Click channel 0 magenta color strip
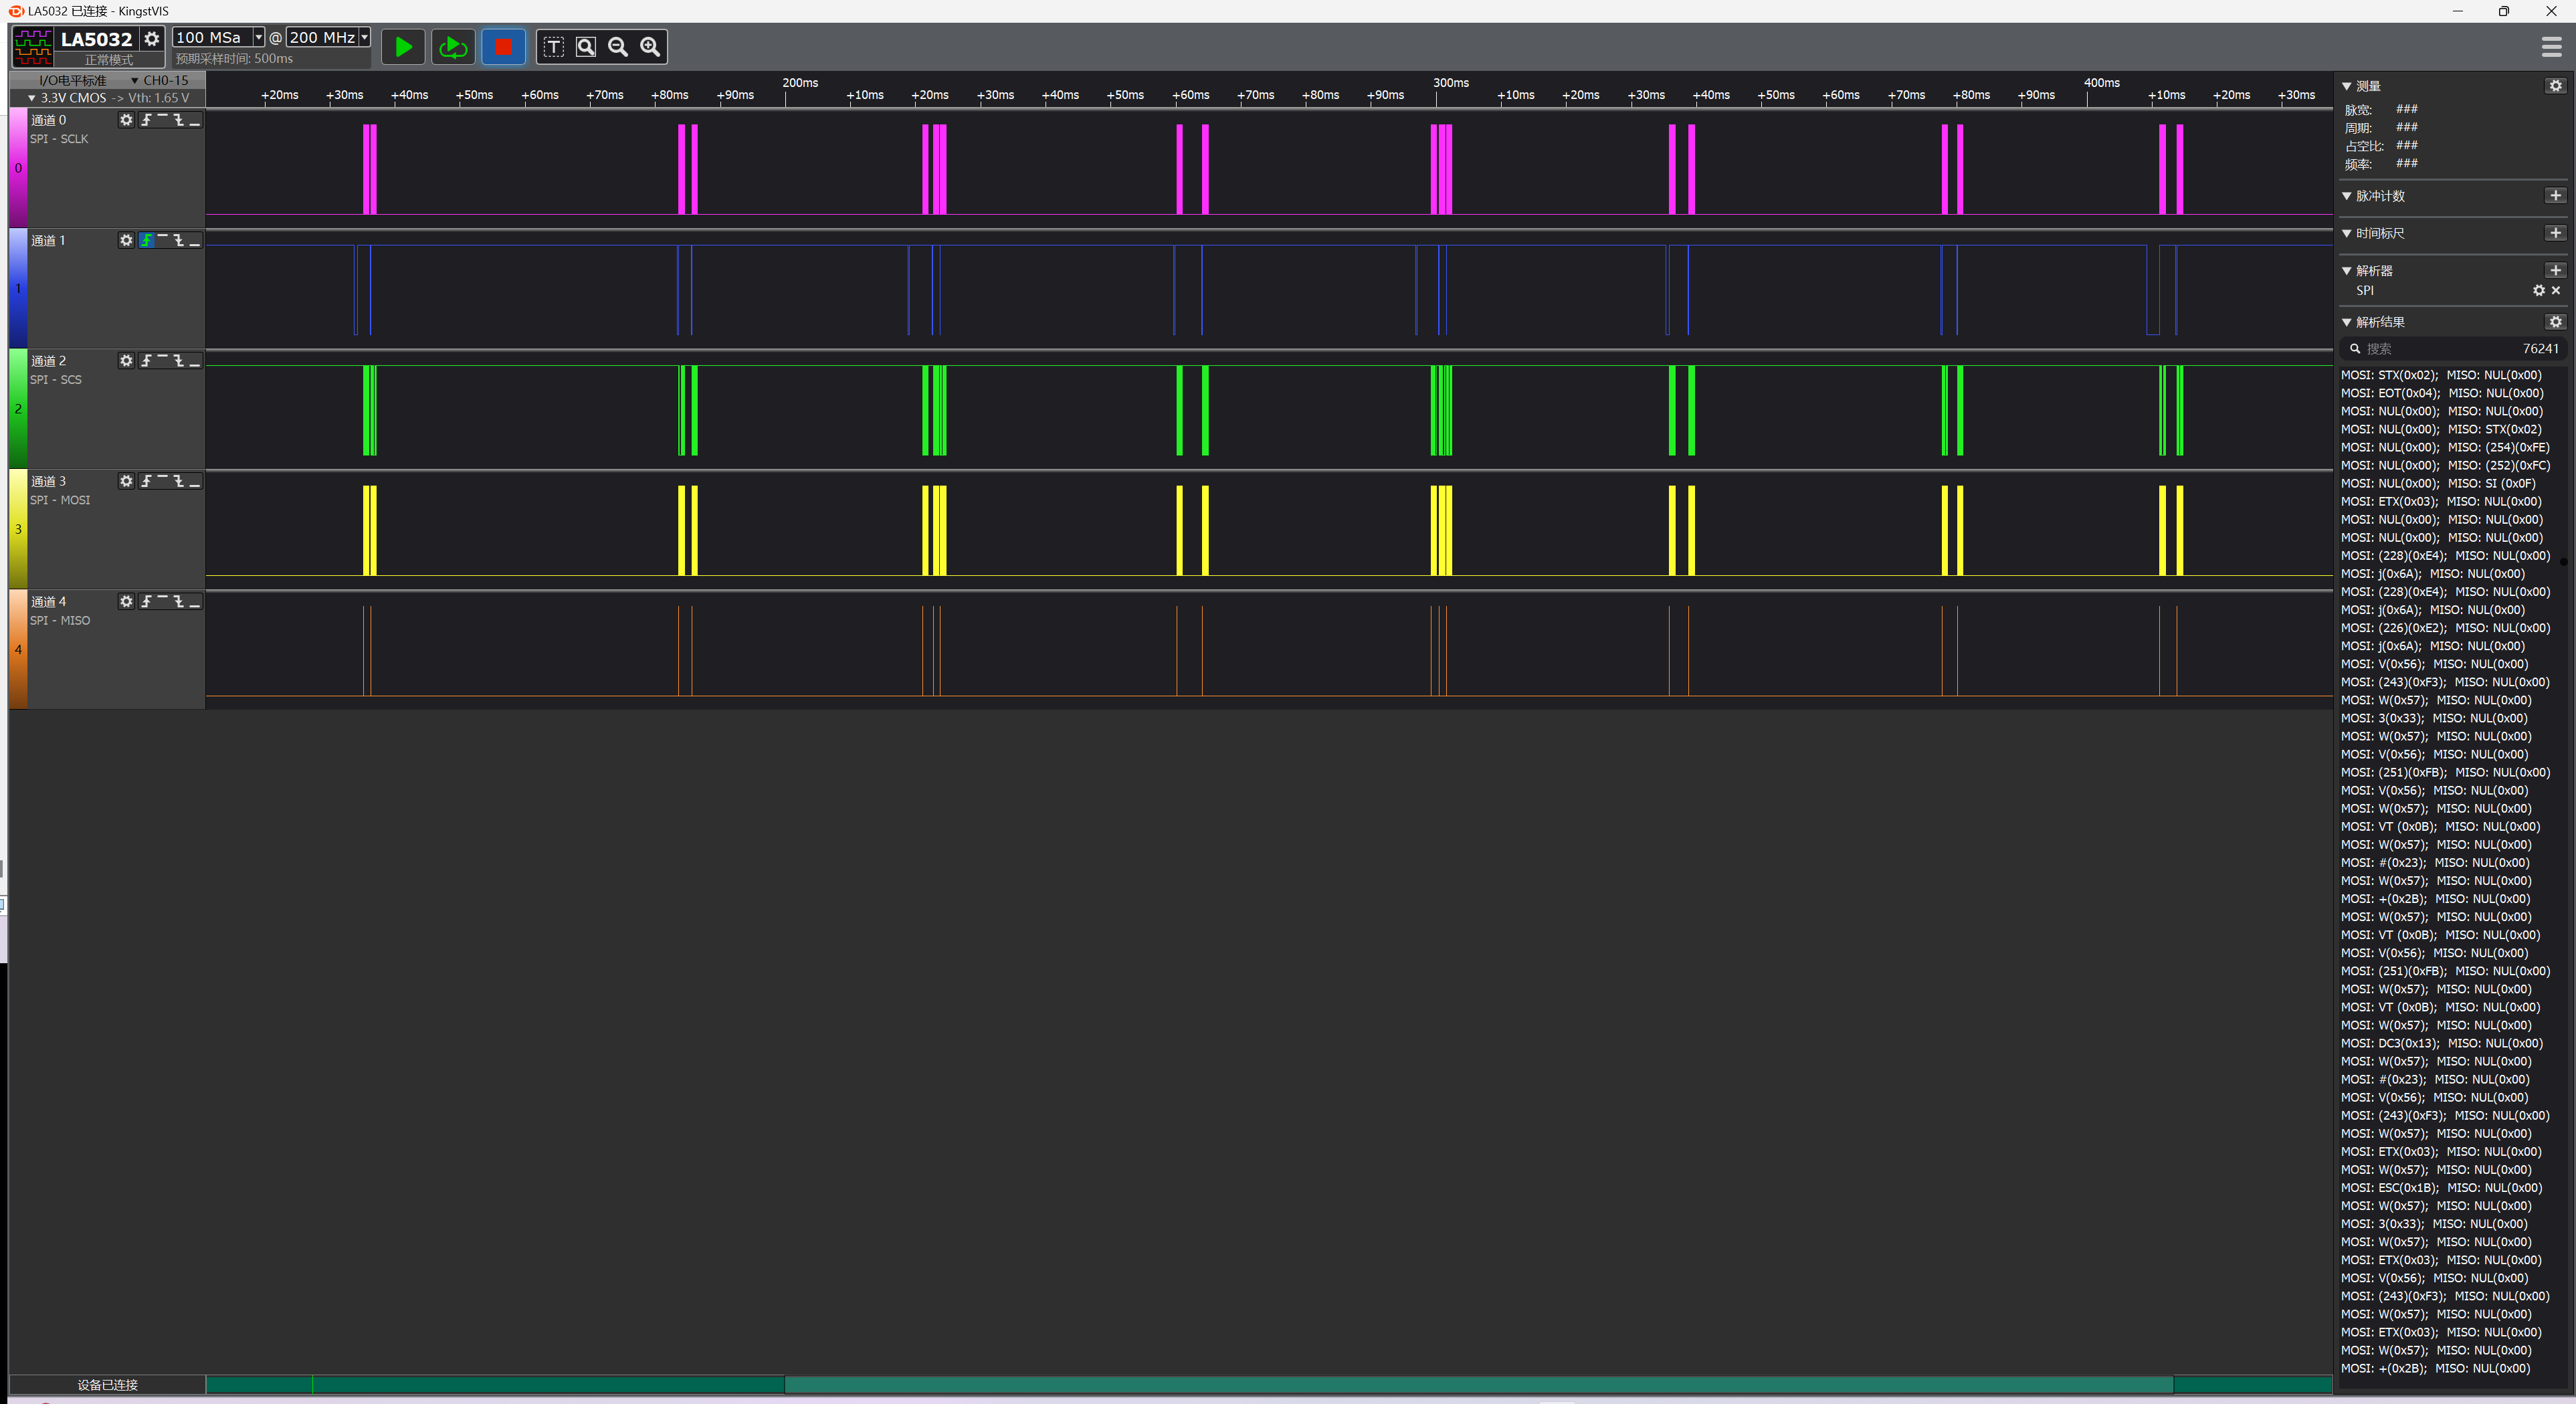 coord(18,168)
